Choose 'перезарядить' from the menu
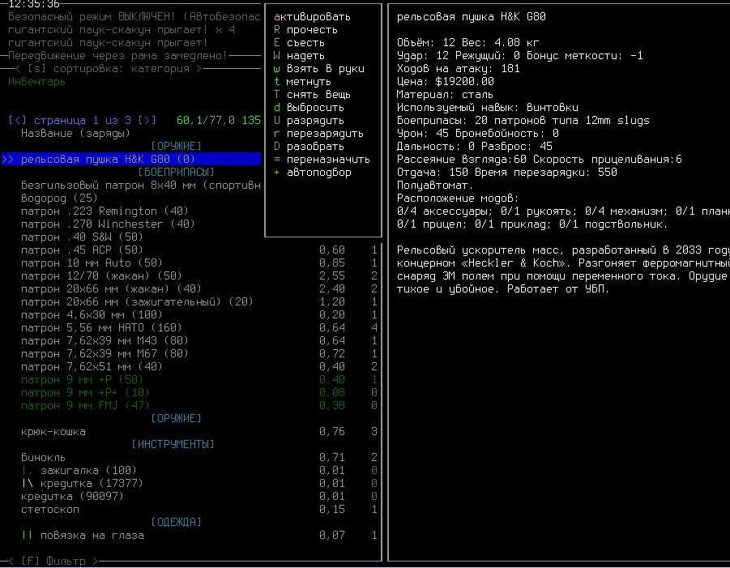 [318, 134]
